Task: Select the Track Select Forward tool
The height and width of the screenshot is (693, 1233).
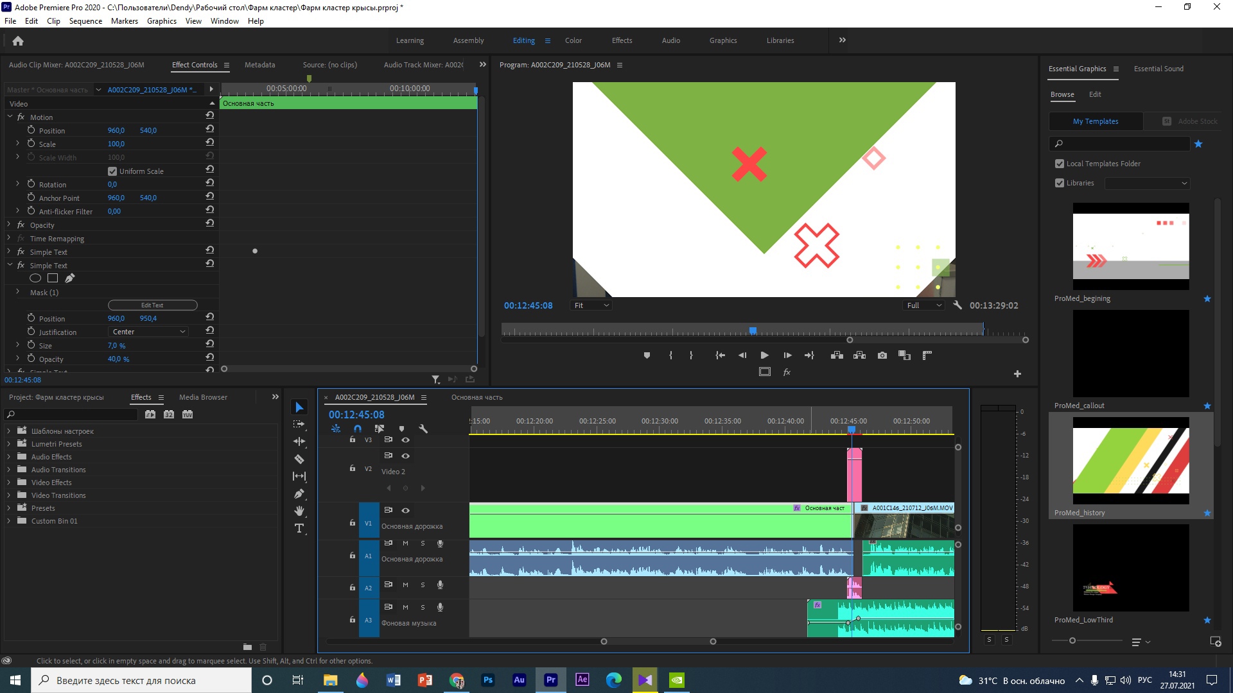Action: coord(299,424)
